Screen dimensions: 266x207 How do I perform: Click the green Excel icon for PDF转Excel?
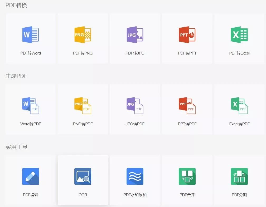click(x=239, y=35)
